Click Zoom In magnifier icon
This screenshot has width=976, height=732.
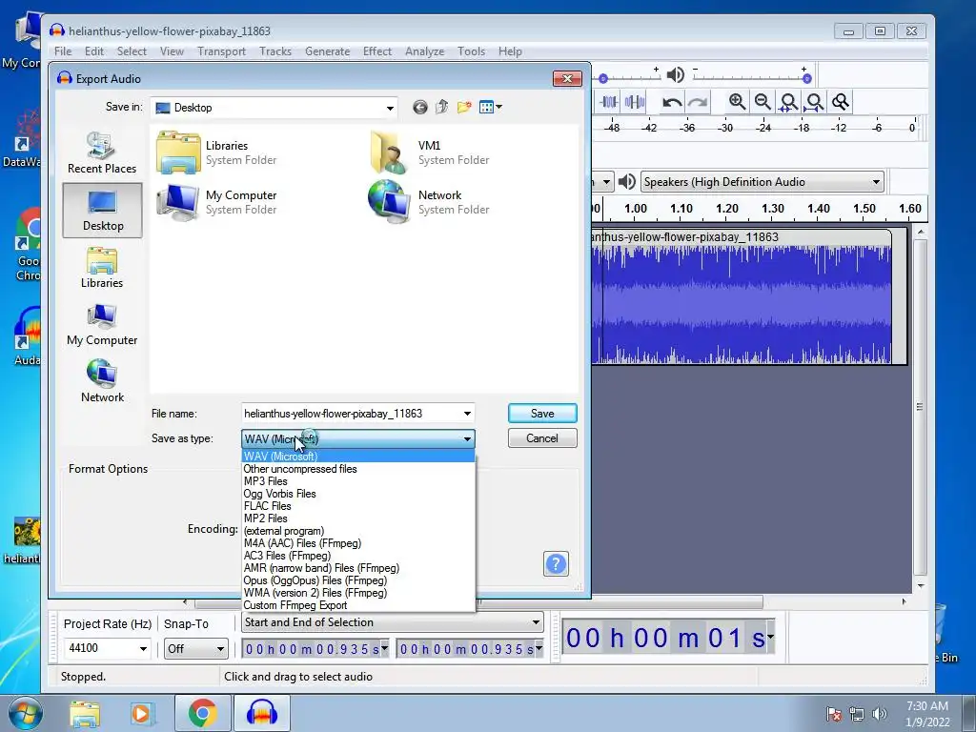pos(737,102)
